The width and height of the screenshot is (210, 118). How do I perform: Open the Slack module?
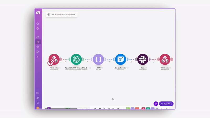coord(143,59)
